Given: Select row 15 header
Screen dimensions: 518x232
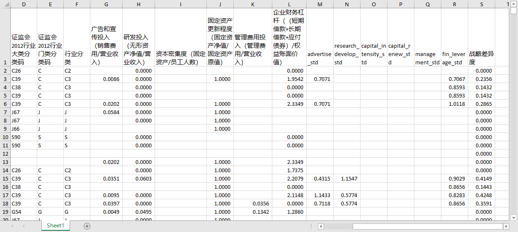Looking at the screenshot, I should coord(5,178).
